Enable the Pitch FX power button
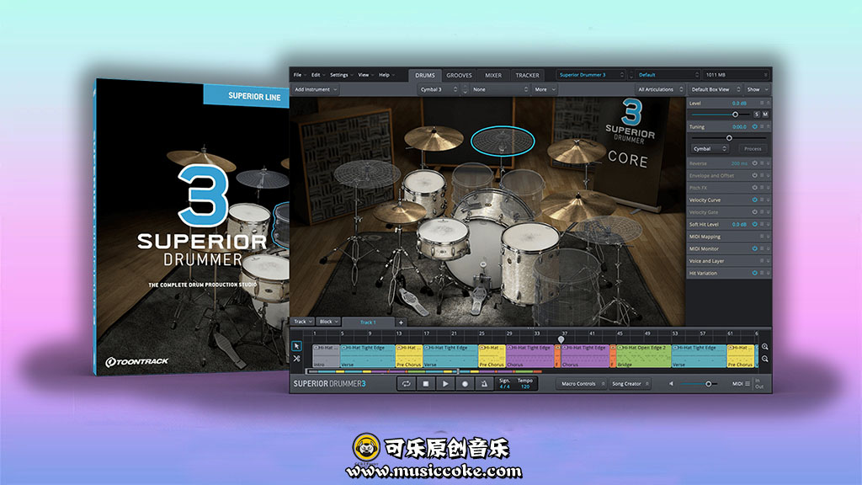The height and width of the screenshot is (485, 862). 755,188
